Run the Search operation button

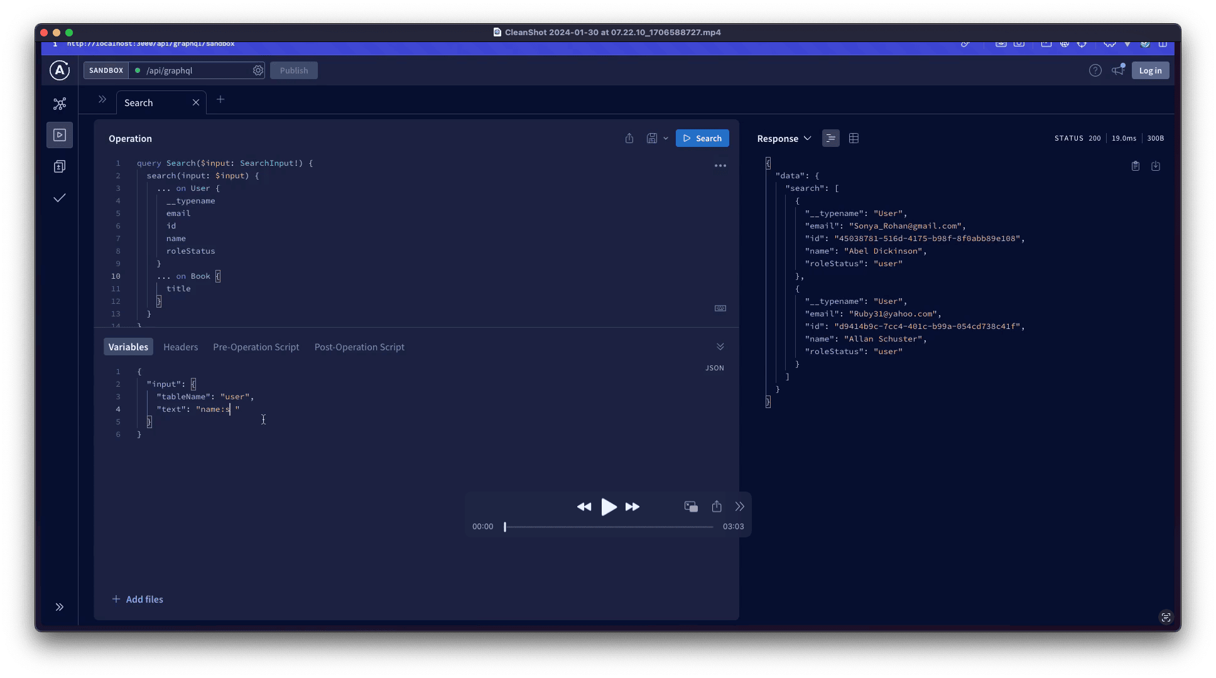tap(702, 138)
